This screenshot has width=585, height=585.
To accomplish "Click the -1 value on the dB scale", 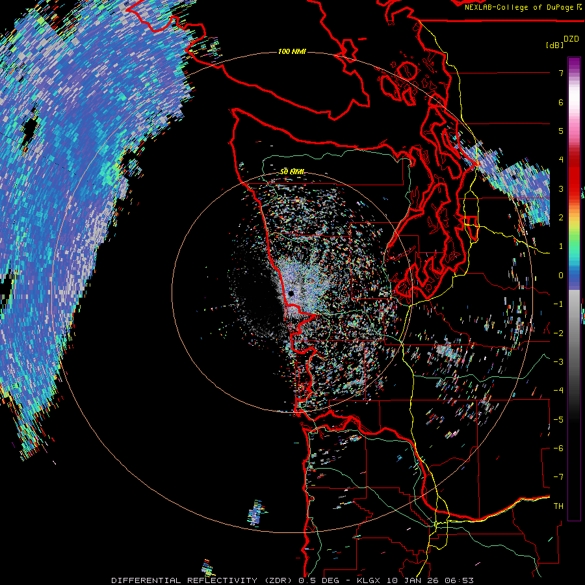I will click(558, 304).
